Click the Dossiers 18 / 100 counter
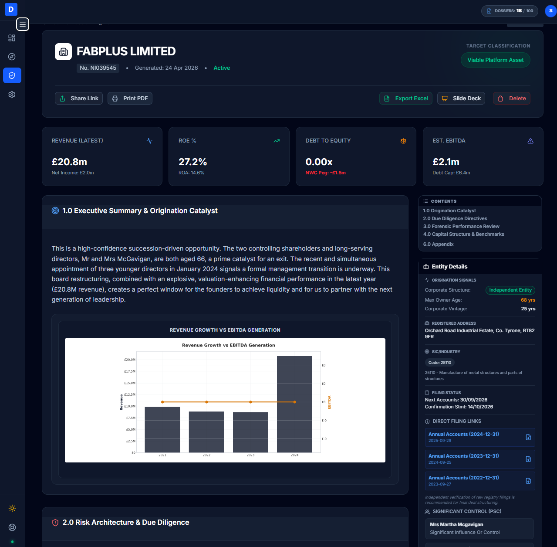The image size is (557, 547). coord(510,11)
